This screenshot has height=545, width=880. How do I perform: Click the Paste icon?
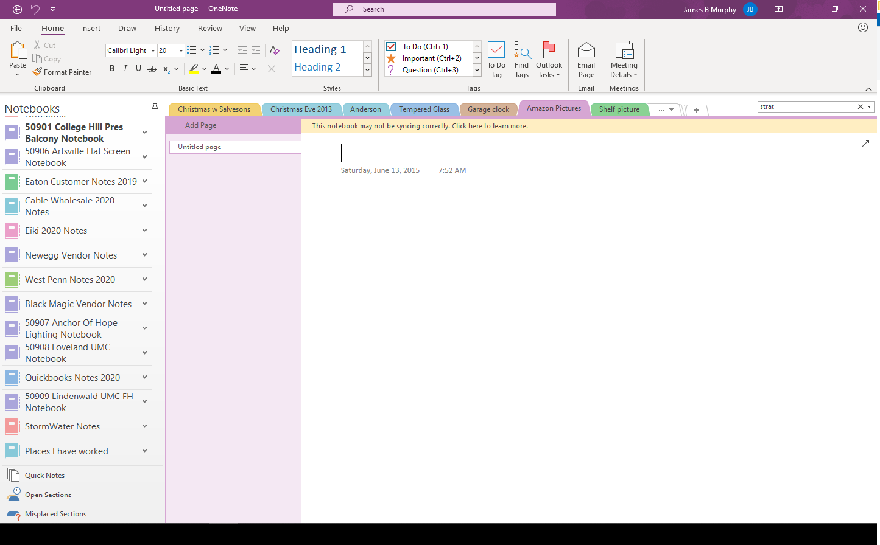pos(18,50)
